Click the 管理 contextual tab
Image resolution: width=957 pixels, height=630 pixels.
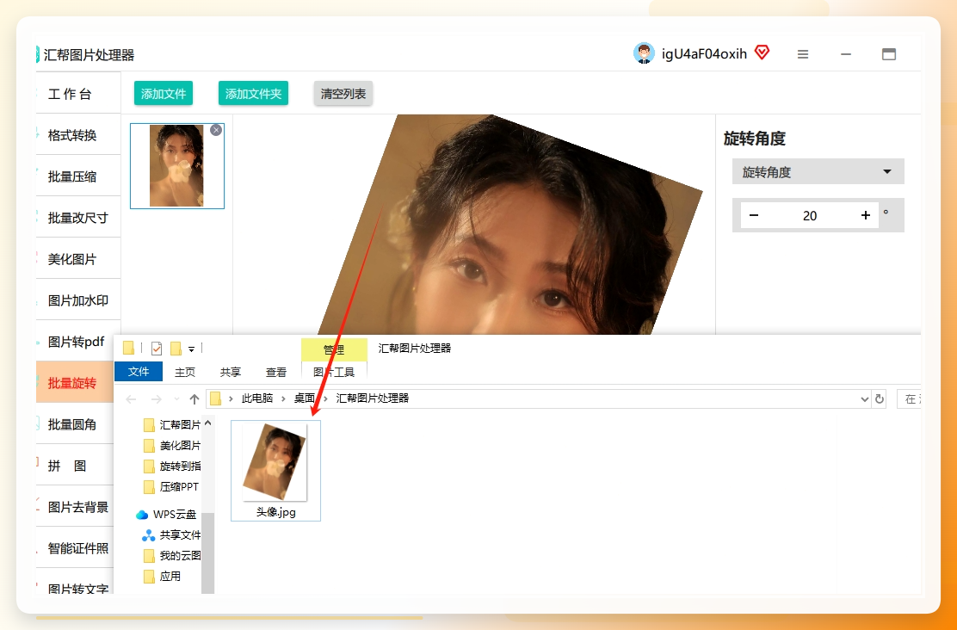[x=334, y=349]
